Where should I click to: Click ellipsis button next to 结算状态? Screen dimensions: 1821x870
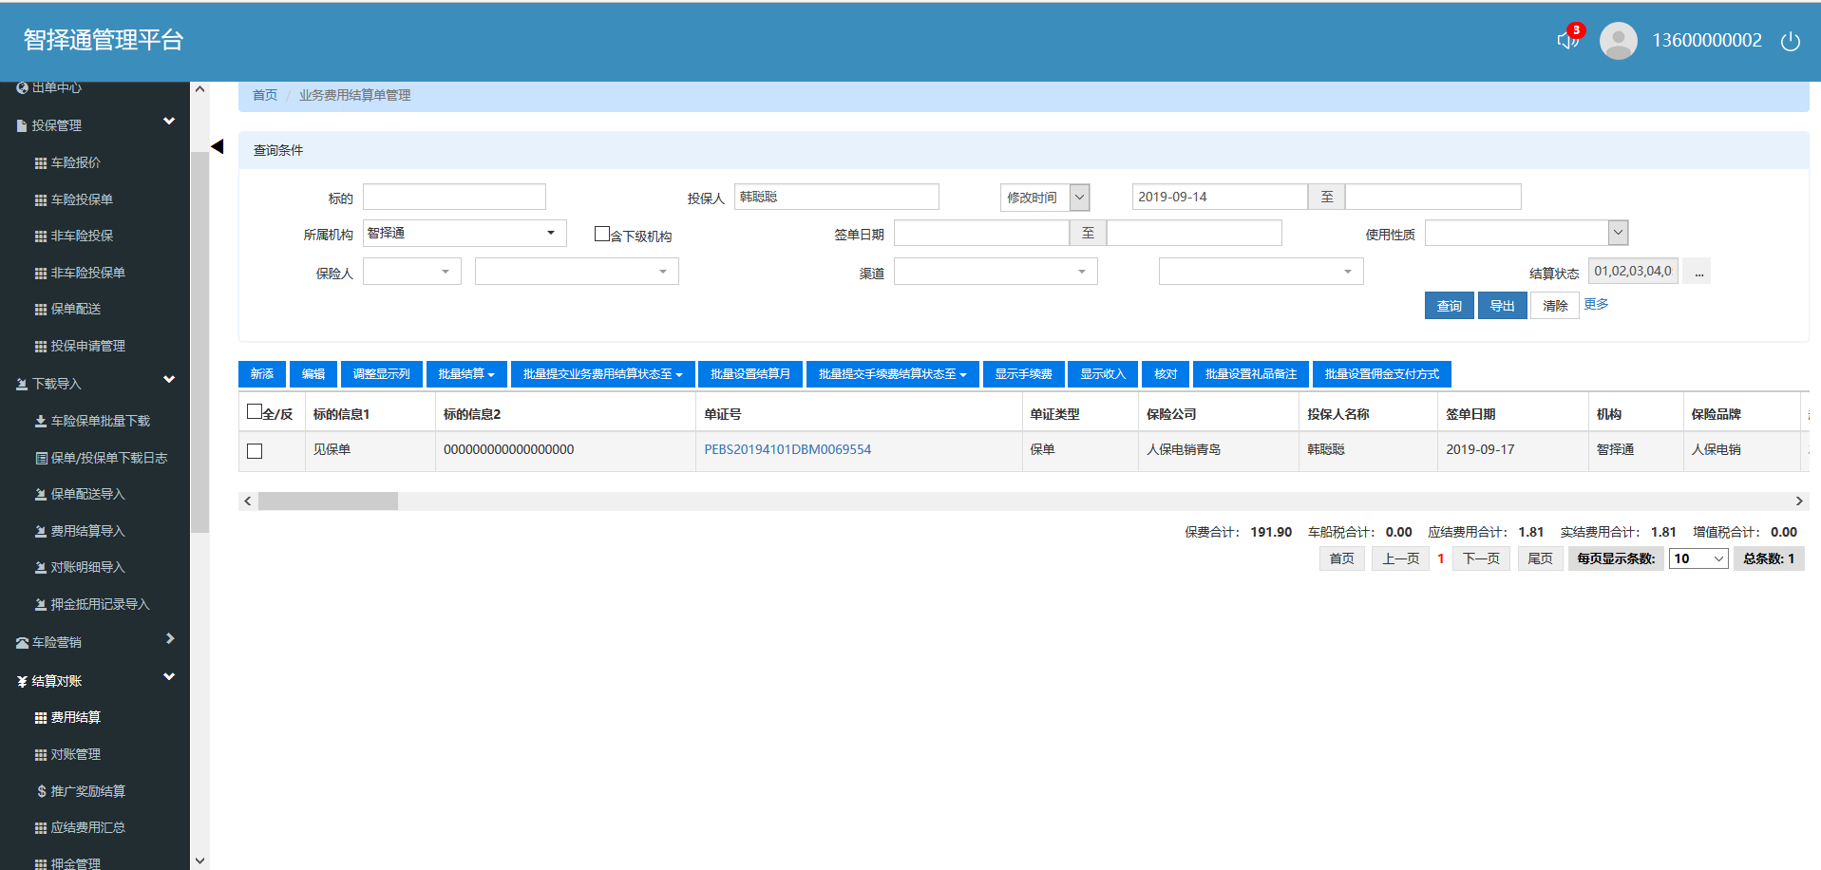[x=1698, y=272]
